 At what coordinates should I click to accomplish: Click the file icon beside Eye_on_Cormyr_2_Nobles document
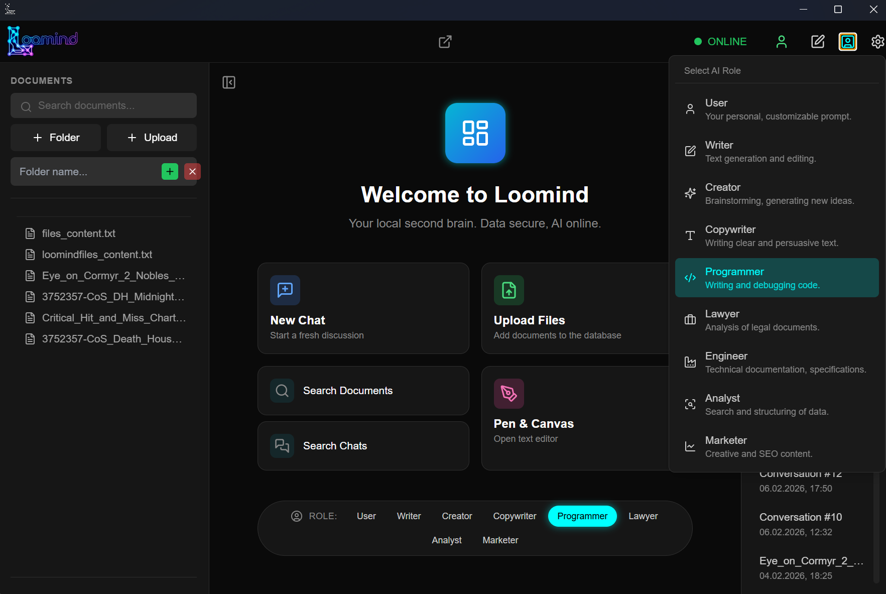point(30,276)
